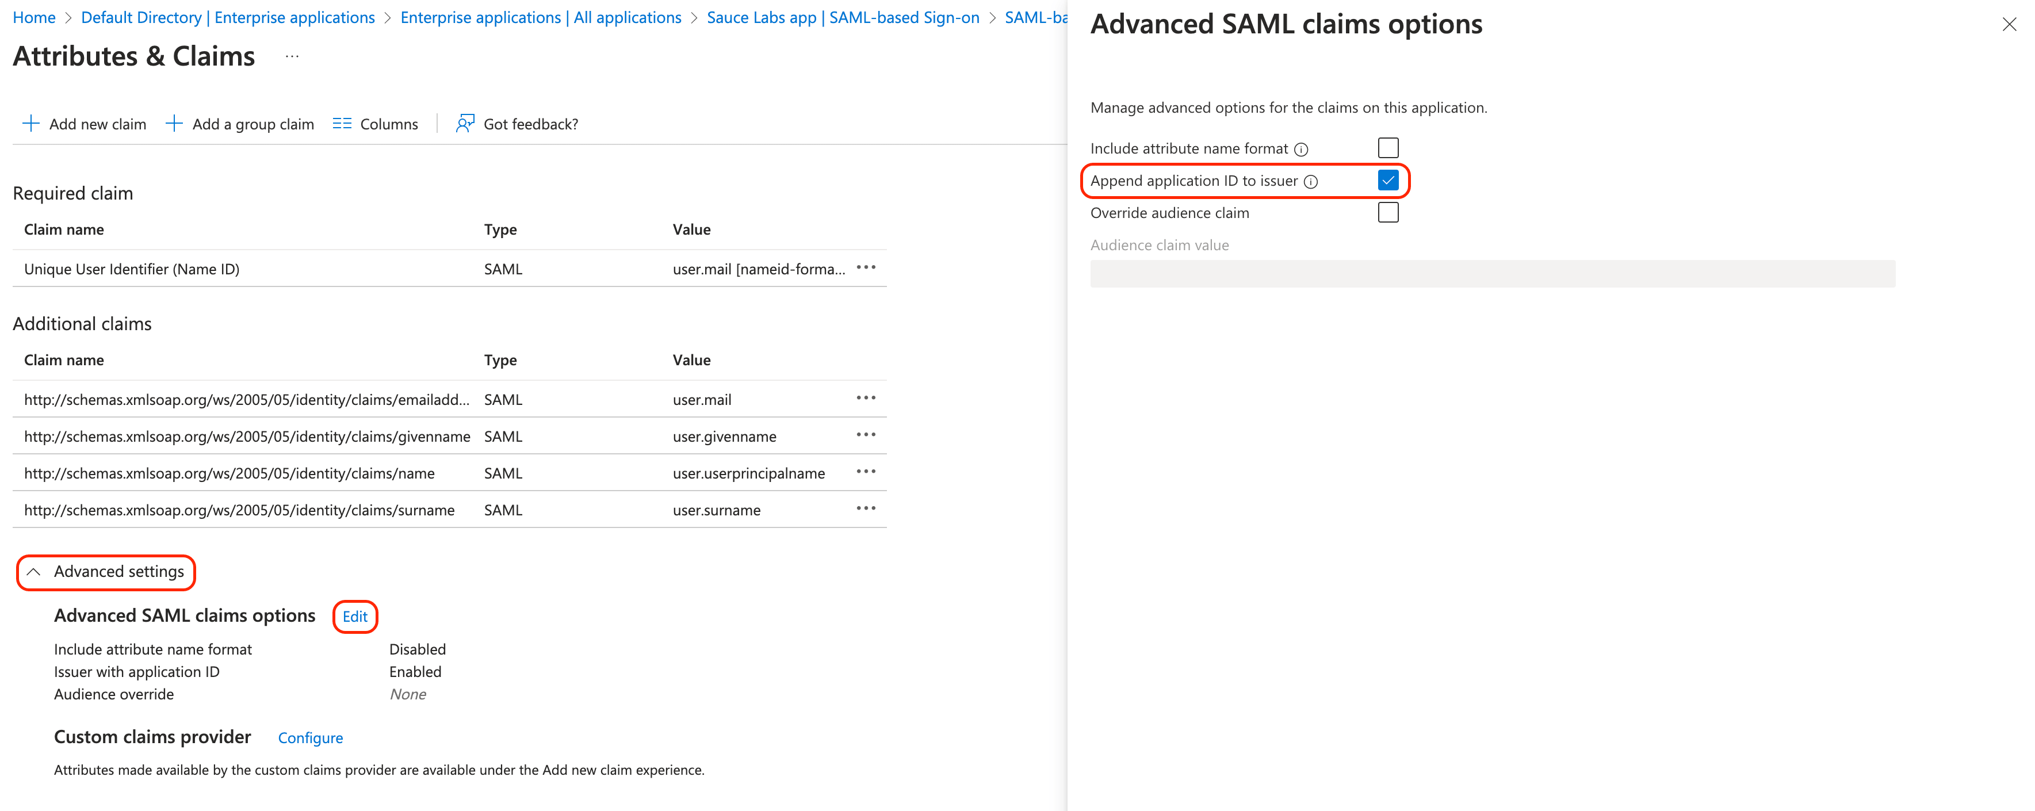Viewport: 2035px width, 811px height.
Task: Edit the Advanced SAML claims options
Action: tap(355, 617)
